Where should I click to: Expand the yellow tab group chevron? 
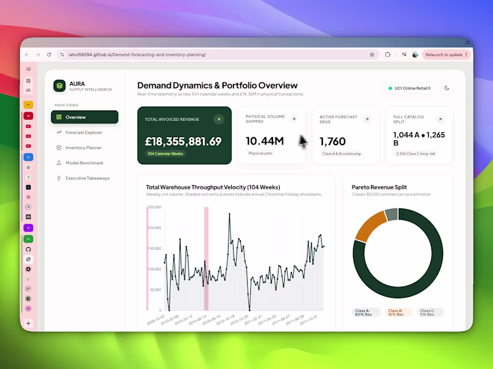pyautogui.click(x=28, y=105)
